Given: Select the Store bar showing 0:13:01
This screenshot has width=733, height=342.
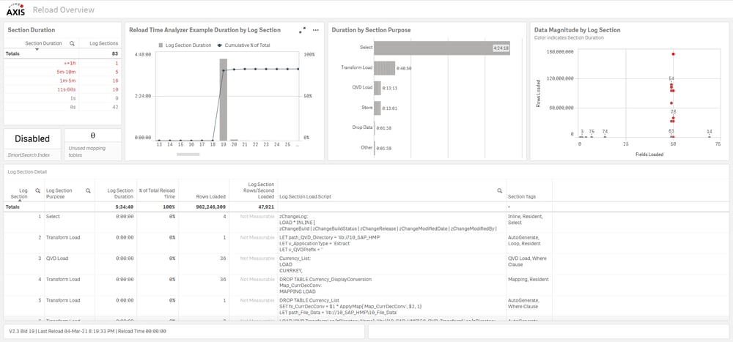Looking at the screenshot, I should pos(377,108).
